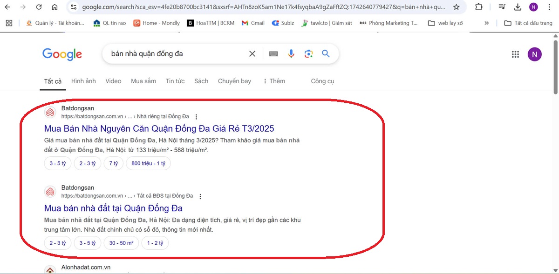
Task: Open Quản lý - Tài khoản bookmark
Action: 55,23
